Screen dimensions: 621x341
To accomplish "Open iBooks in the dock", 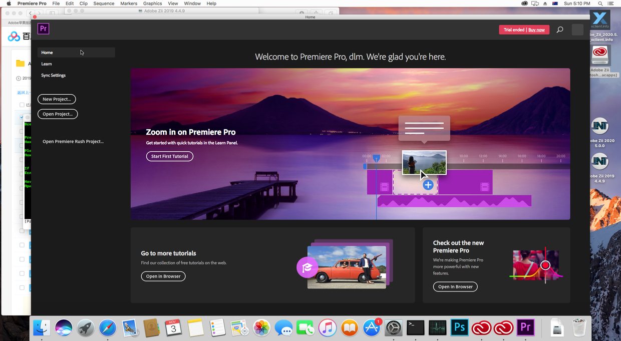I will 350,328.
